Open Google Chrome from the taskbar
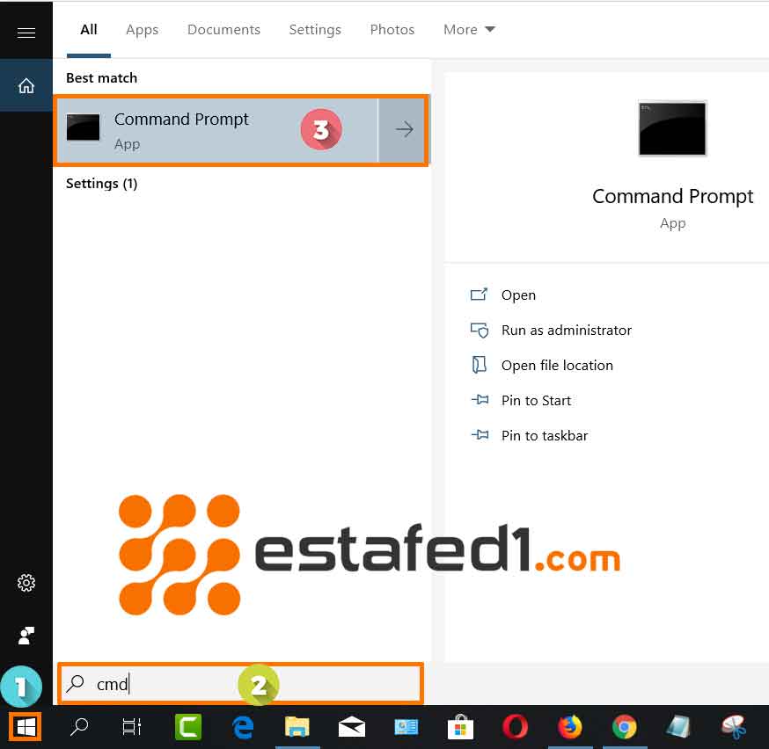This screenshot has width=769, height=749. 625,727
